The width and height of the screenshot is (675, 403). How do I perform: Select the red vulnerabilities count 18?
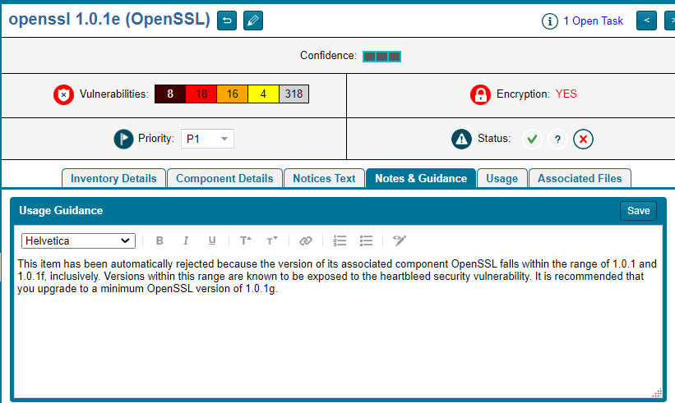pos(201,94)
